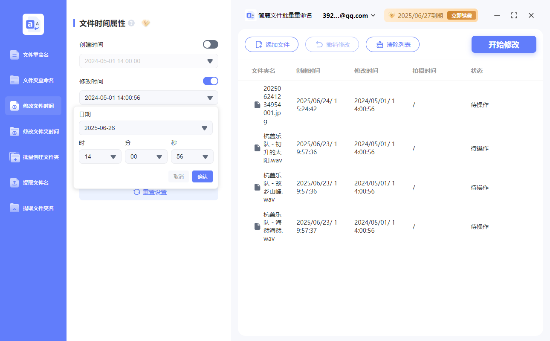
Task: Disable the 修改时间 toggle switch
Action: 210,81
